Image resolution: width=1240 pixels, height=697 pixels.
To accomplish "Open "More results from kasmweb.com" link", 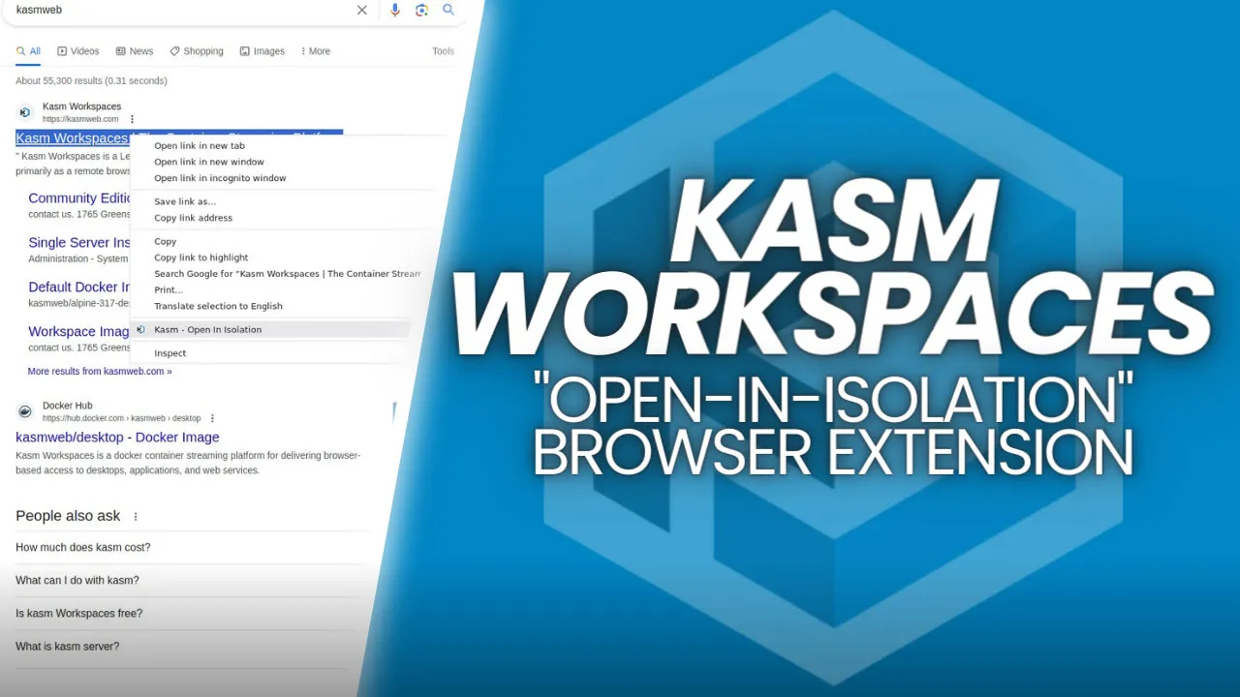I will coord(100,371).
